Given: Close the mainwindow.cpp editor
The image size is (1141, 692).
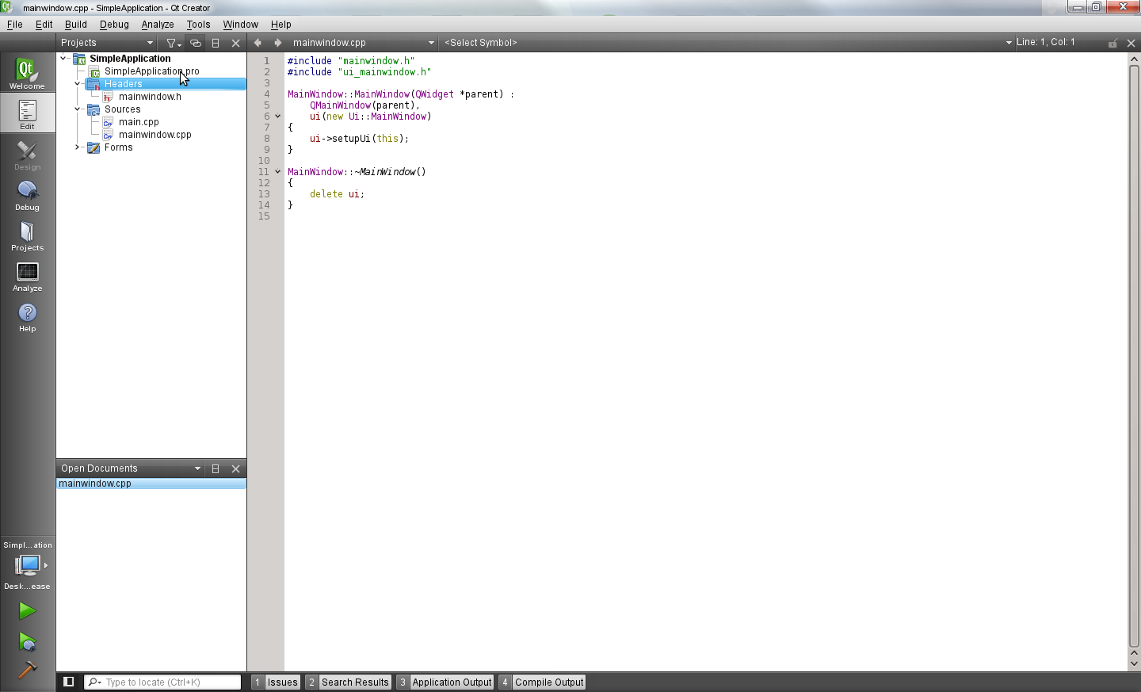Looking at the screenshot, I should click(x=1131, y=43).
